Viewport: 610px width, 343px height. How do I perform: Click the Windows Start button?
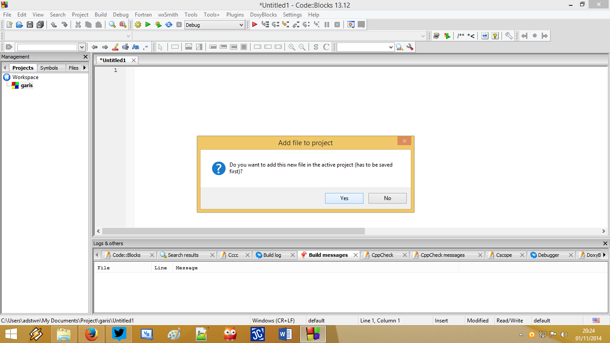pos(11,334)
